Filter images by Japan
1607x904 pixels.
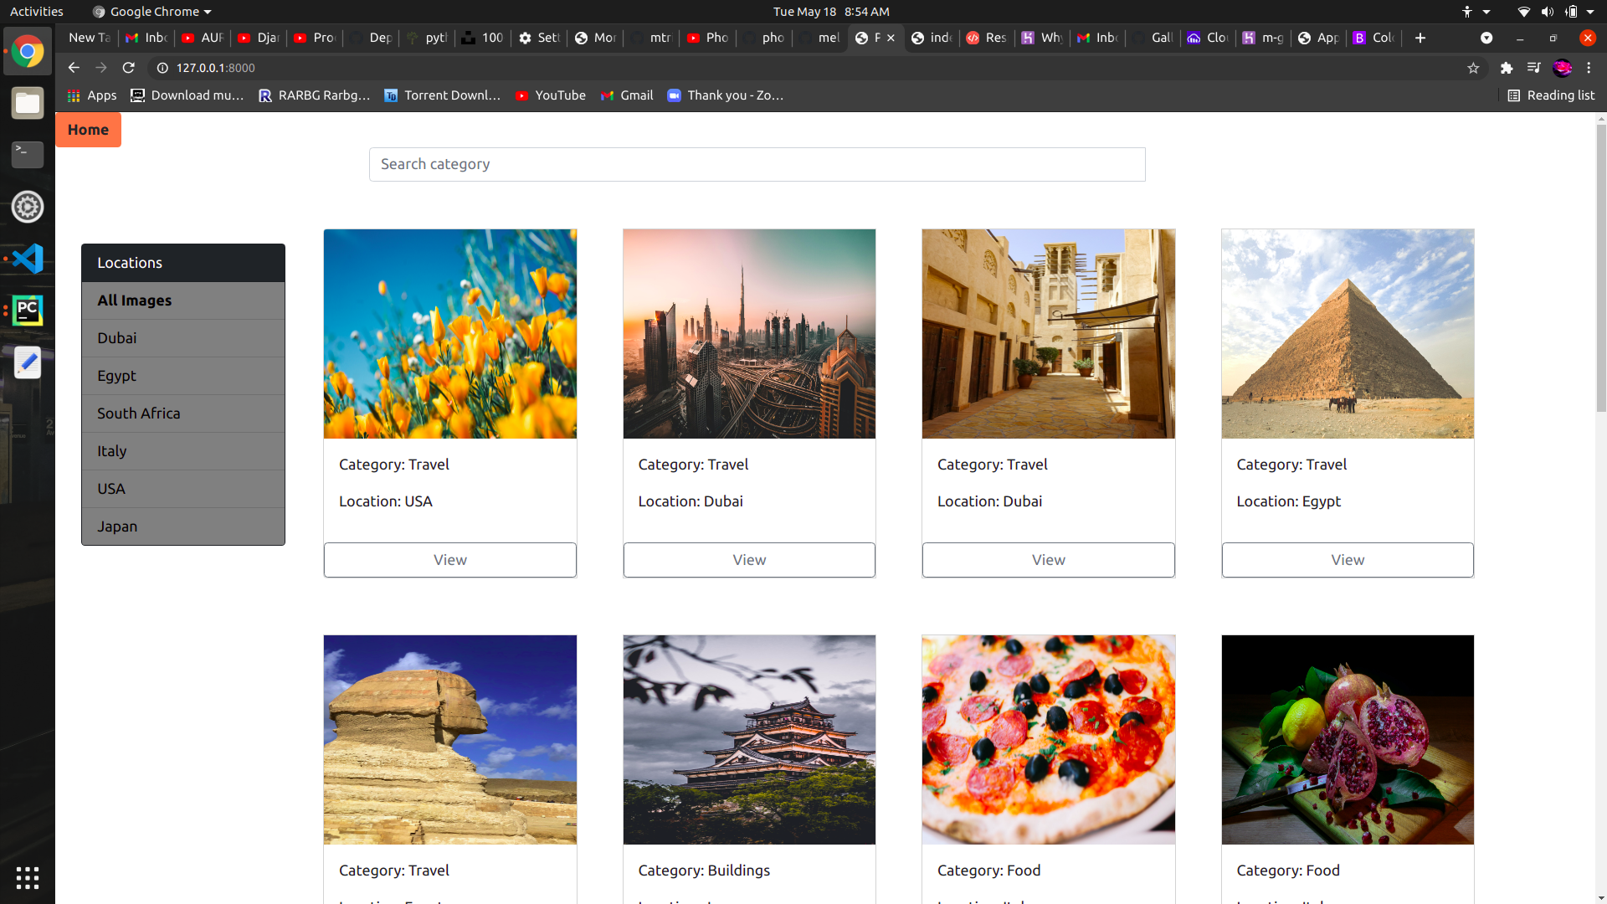183,526
